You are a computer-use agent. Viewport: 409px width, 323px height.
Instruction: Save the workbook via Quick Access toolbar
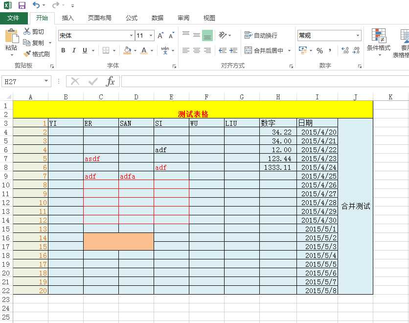(x=22, y=5)
